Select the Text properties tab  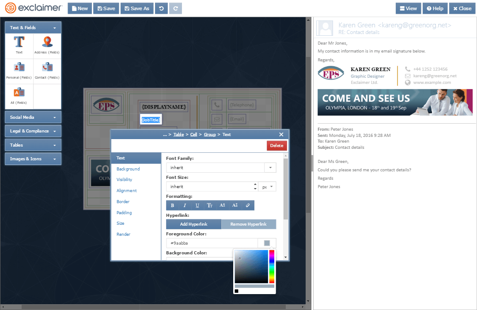pos(136,158)
